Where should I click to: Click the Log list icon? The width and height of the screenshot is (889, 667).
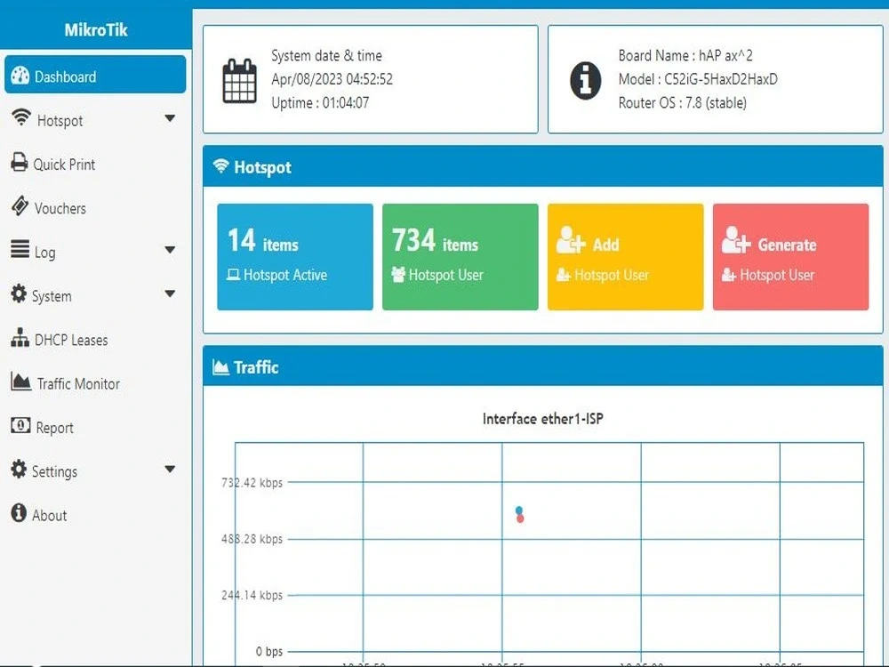pos(20,249)
